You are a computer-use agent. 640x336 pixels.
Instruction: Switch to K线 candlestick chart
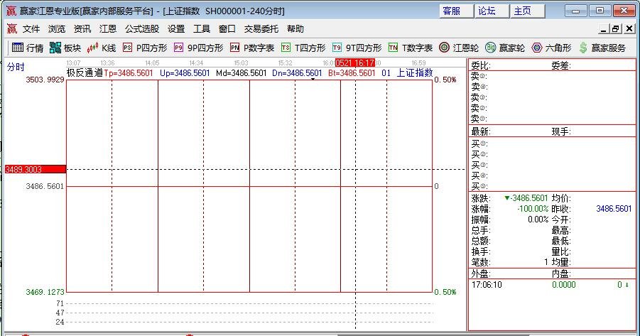(102, 48)
